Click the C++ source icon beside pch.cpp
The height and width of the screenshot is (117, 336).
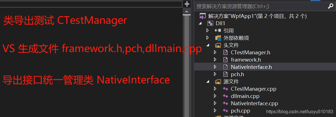pos(225,111)
